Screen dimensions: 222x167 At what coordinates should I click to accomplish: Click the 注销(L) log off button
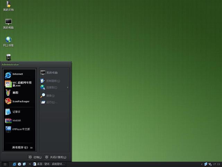coord(35,157)
